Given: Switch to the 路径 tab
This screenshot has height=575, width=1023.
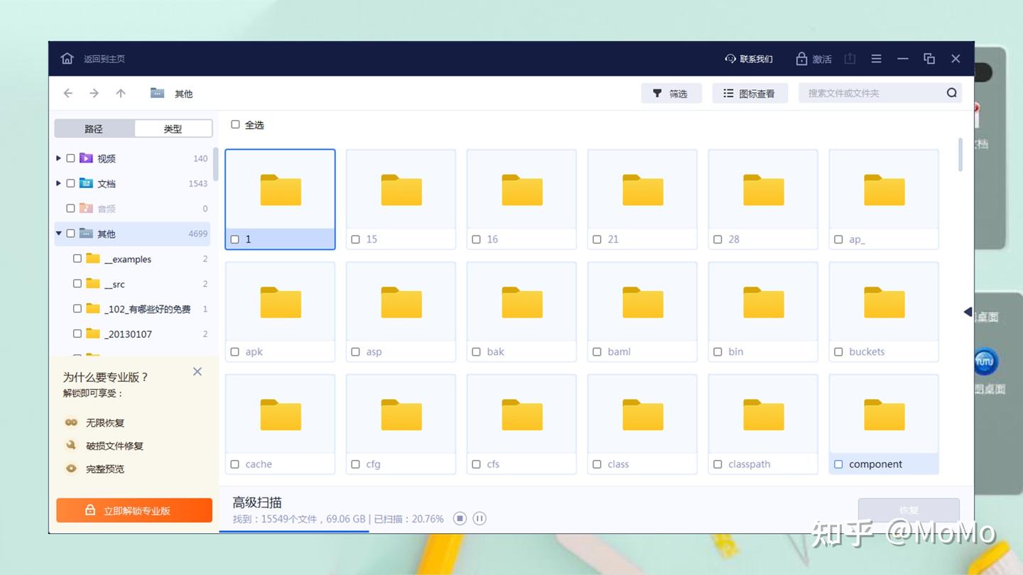Looking at the screenshot, I should tap(94, 128).
